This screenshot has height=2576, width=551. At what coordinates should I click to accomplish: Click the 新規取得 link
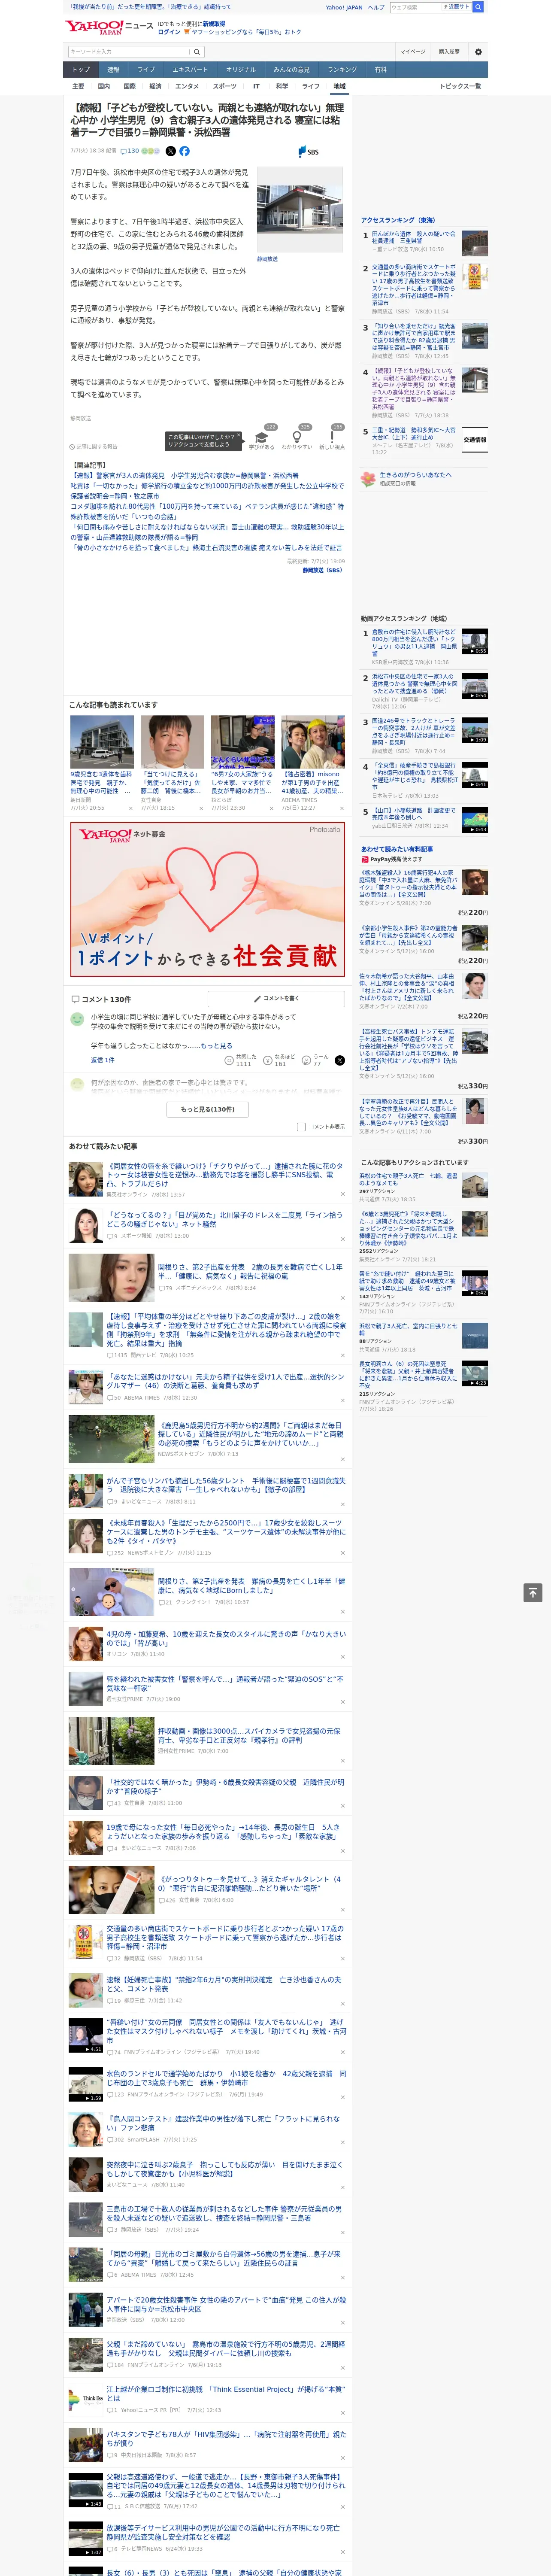pos(214,23)
